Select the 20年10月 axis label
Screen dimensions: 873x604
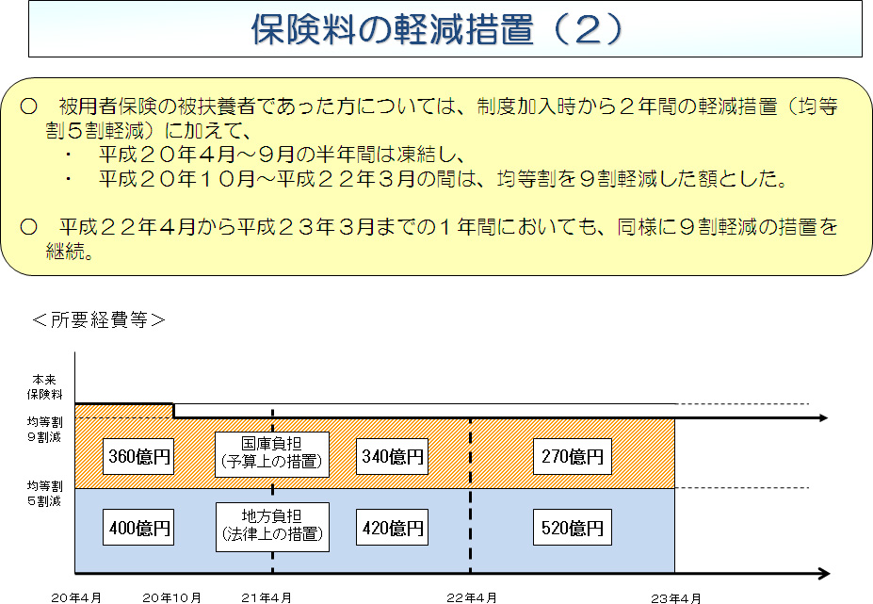[171, 597]
